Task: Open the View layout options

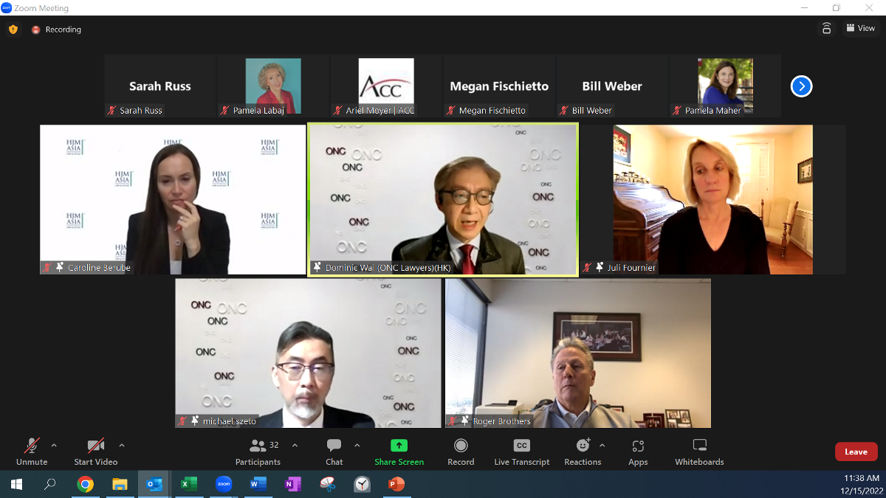Action: click(x=861, y=28)
